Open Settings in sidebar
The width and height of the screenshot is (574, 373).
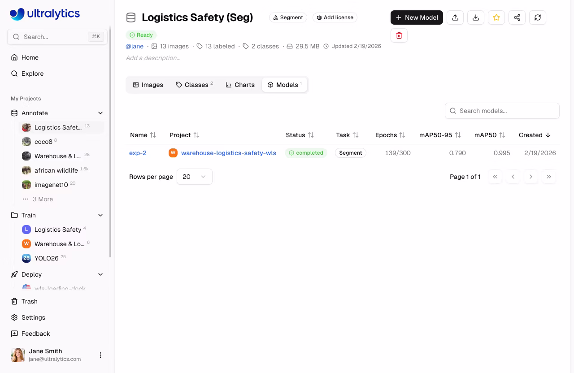tap(57, 317)
